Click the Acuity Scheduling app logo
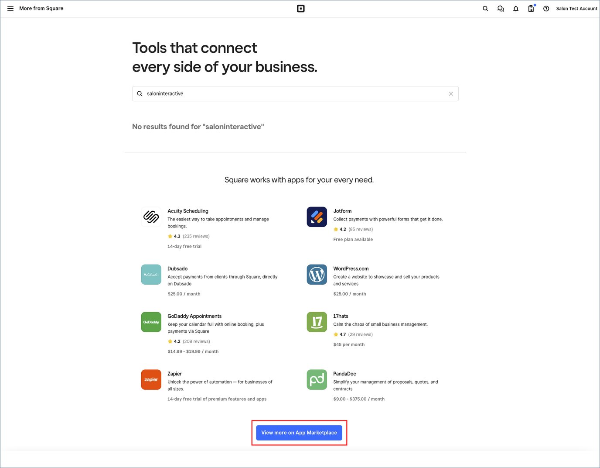This screenshot has height=468, width=600. click(151, 217)
